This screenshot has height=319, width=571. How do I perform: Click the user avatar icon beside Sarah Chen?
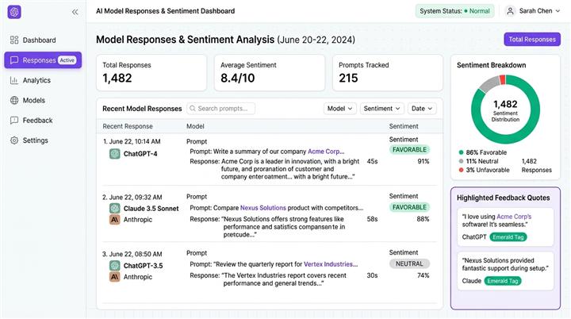[510, 11]
